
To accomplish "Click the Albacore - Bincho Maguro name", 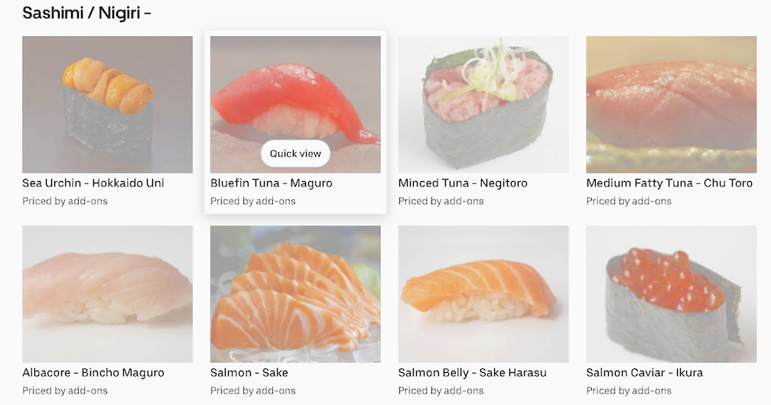I will [93, 373].
